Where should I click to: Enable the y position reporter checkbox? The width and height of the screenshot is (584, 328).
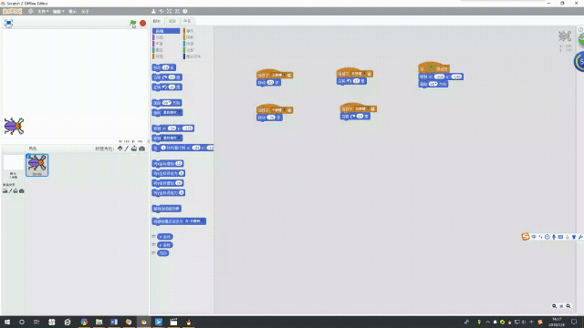[x=153, y=245]
